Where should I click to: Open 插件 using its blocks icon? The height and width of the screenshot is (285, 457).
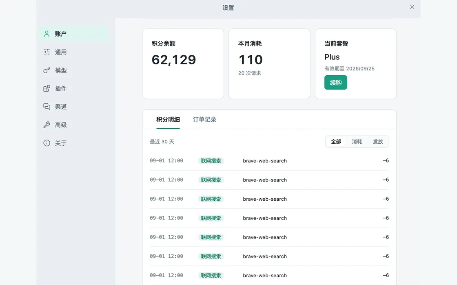47,88
